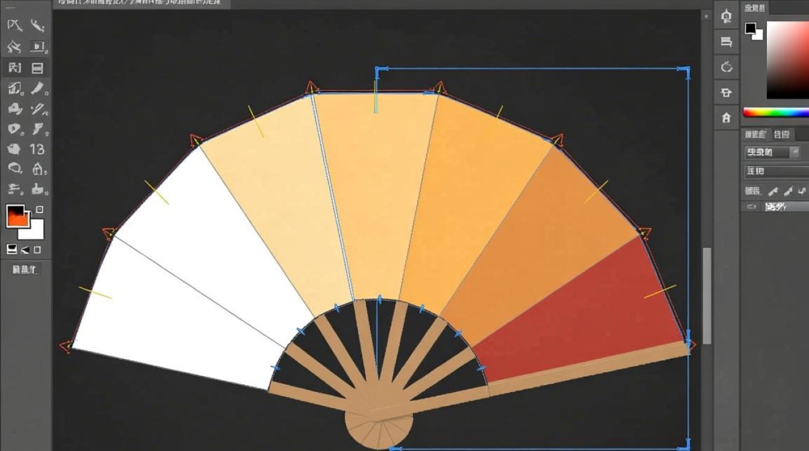Click the circular rotate icon in right strip
Screen dimensions: 809x451
pos(727,67)
